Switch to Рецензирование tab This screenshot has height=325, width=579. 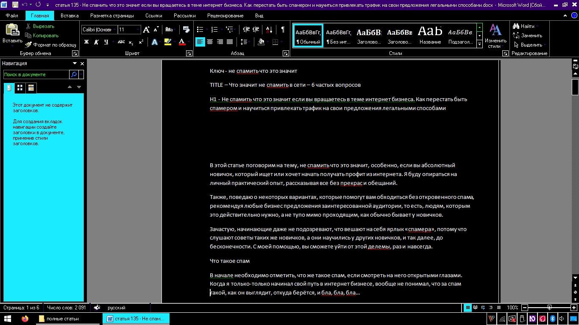pyautogui.click(x=225, y=16)
